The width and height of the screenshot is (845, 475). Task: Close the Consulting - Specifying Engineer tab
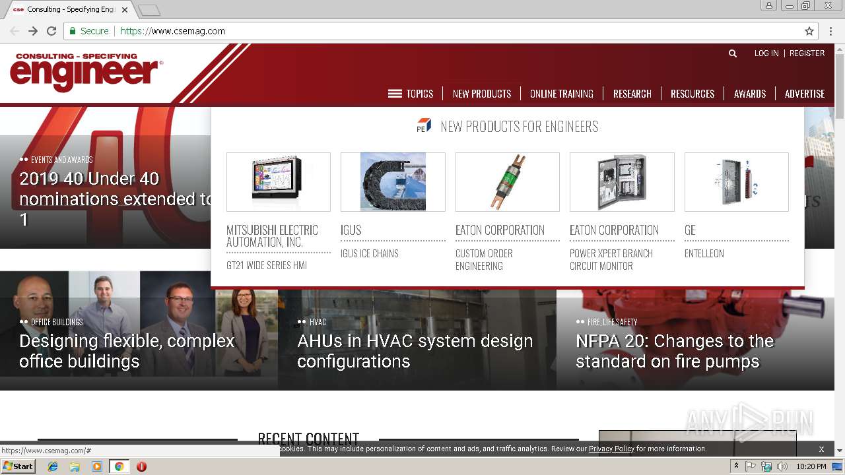coord(125,10)
